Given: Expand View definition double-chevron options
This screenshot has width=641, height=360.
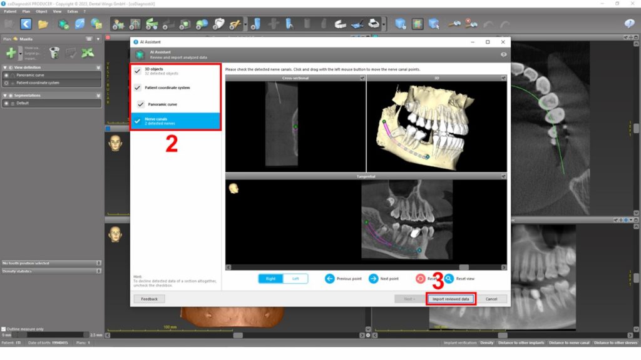Looking at the screenshot, I should (x=98, y=67).
